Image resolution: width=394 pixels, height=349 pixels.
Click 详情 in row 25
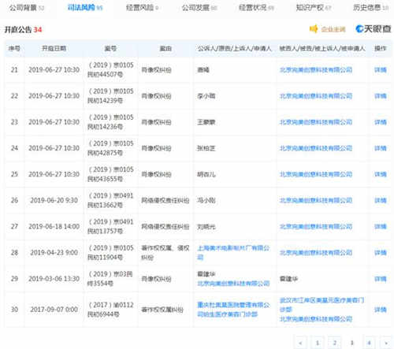pos(381,174)
